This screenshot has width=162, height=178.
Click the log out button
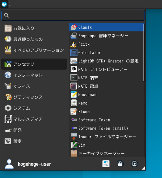point(134,164)
